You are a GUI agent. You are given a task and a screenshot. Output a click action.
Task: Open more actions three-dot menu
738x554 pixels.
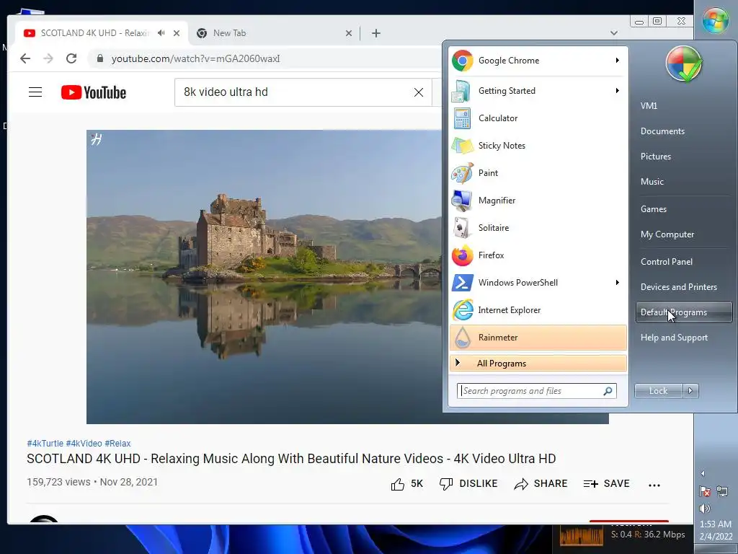click(654, 485)
